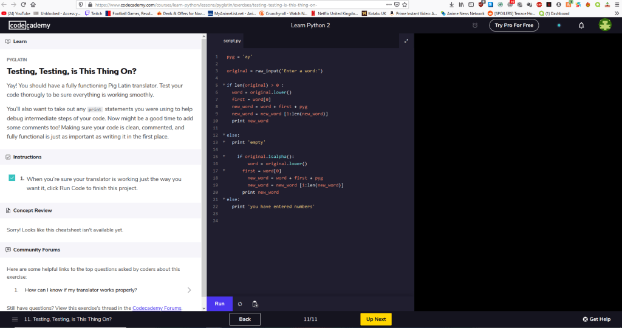The width and height of the screenshot is (622, 328).
Task: Open the notifications bell icon
Action: click(x=581, y=26)
